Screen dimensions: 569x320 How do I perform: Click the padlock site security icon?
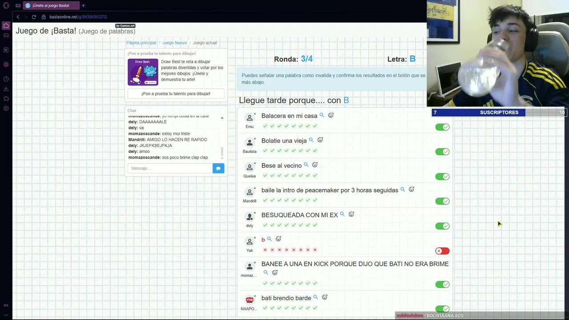(x=44, y=17)
